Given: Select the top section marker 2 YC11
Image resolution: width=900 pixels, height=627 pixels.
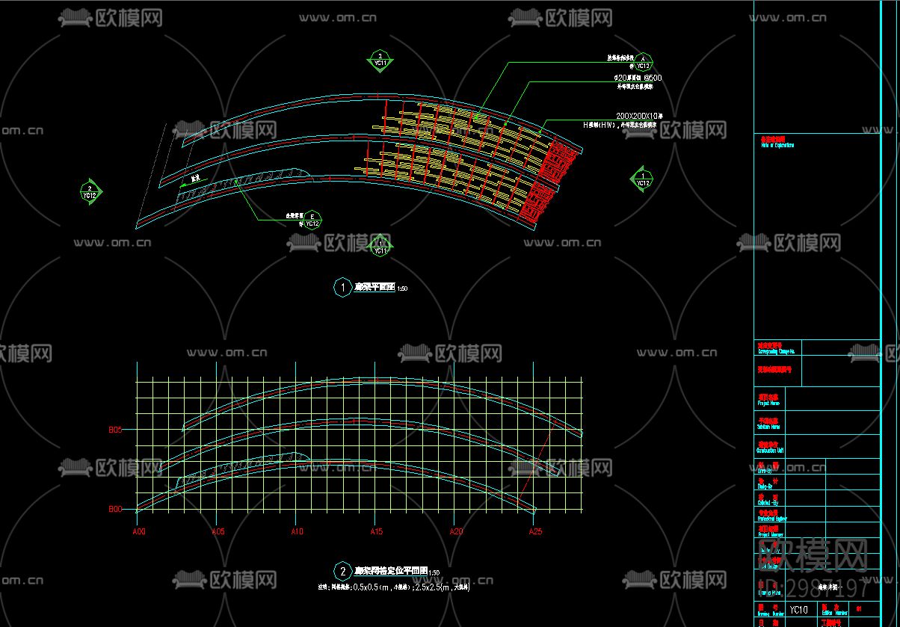Looking at the screenshot, I should [380, 61].
